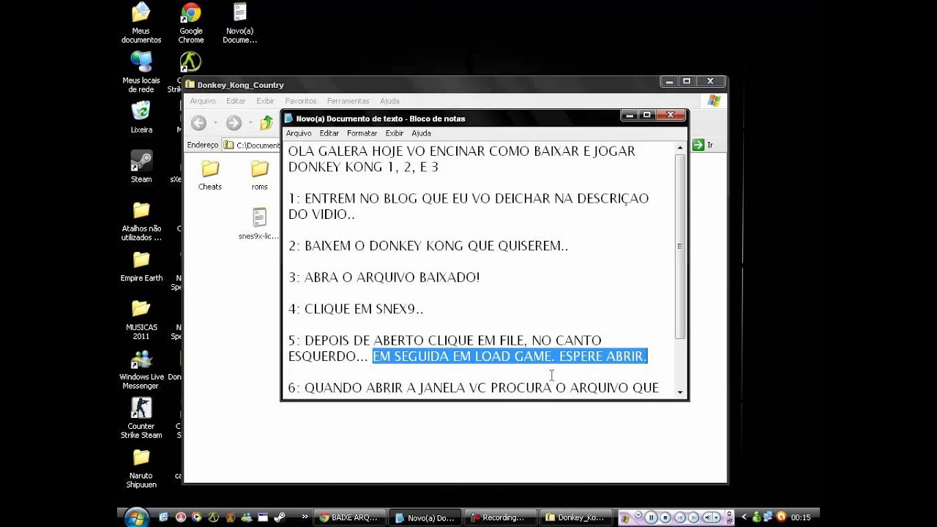Open the Ferramentas menu in the explorer window
The height and width of the screenshot is (527, 937).
tap(348, 101)
